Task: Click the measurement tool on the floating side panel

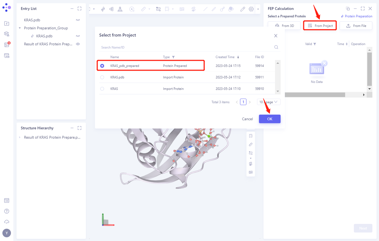Action: pos(251,144)
